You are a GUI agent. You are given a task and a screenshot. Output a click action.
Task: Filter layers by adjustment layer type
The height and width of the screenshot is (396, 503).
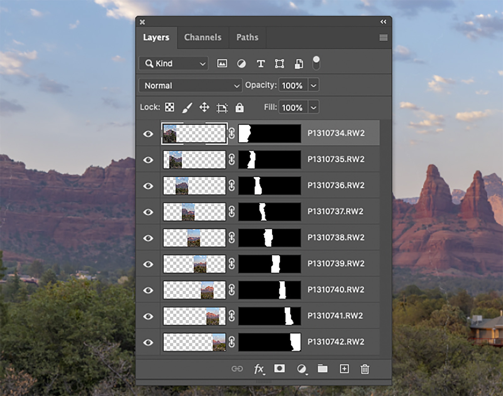241,64
